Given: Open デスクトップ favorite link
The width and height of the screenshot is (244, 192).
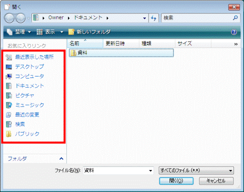Looking at the screenshot, I should [x=29, y=66].
